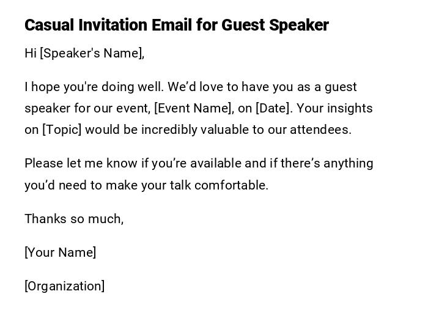This screenshot has width=428, height=324.
Task: Click the word "Speaker" in the title
Action: 298,25
